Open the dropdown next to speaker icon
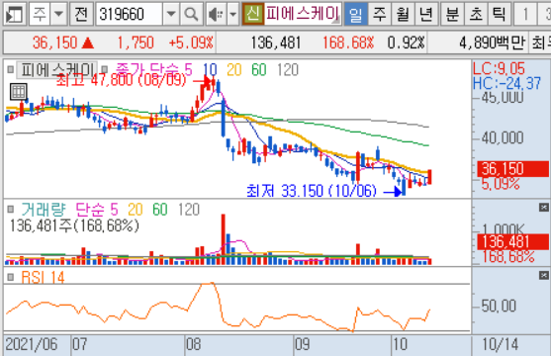This screenshot has height=356, width=551. click(x=232, y=15)
